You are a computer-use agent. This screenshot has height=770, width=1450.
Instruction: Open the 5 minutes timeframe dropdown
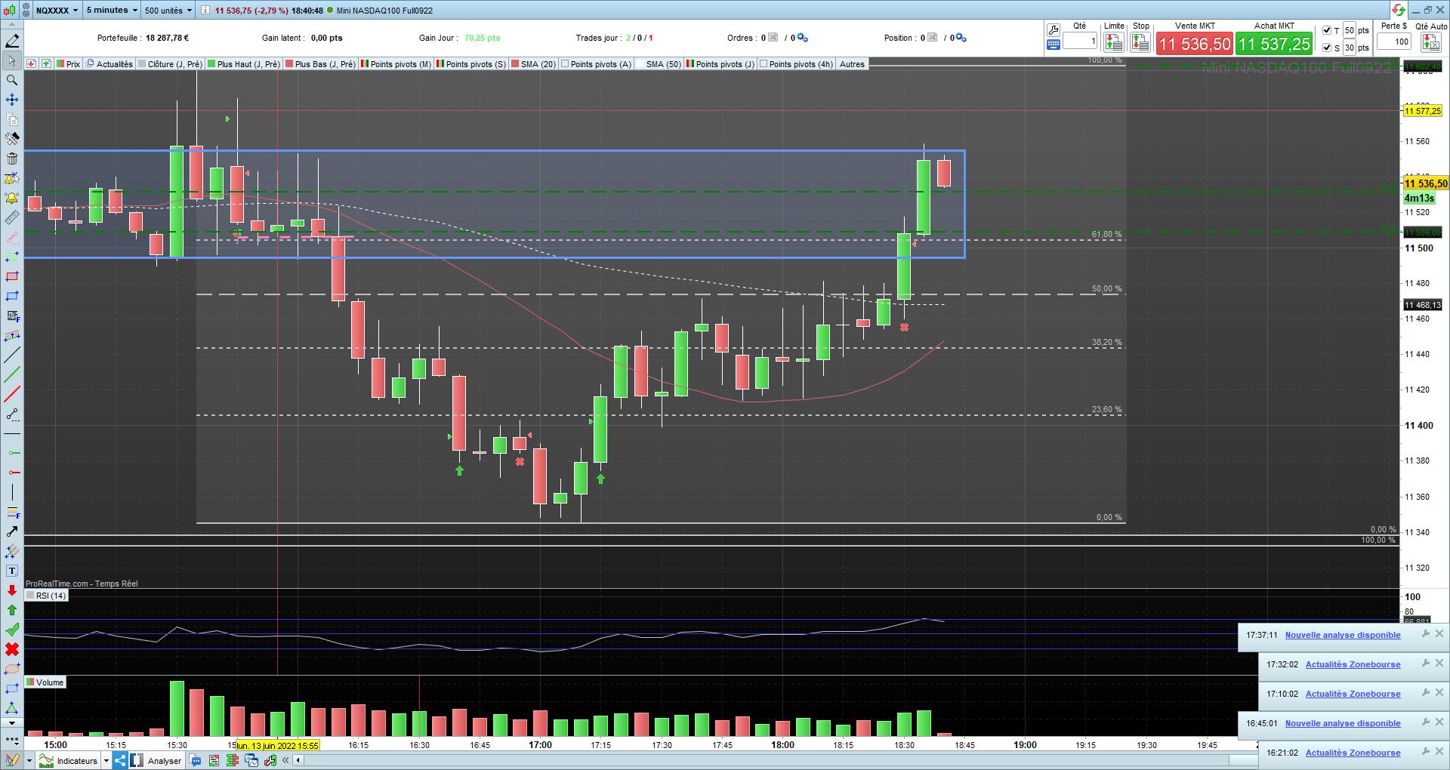click(112, 11)
